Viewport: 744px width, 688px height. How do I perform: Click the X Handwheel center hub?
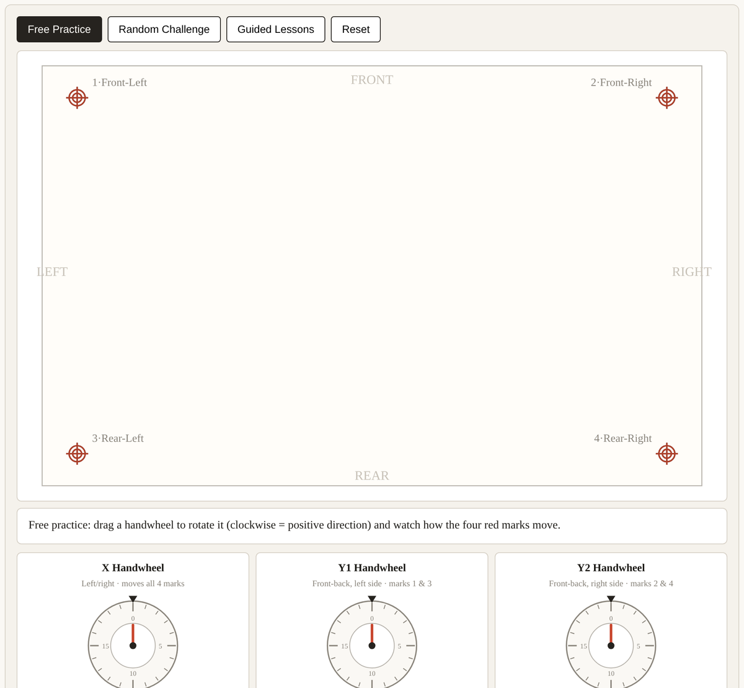tap(133, 646)
